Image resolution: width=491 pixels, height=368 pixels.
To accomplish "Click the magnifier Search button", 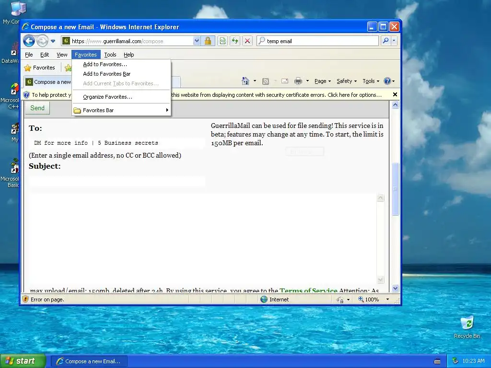I will pyautogui.click(x=386, y=41).
